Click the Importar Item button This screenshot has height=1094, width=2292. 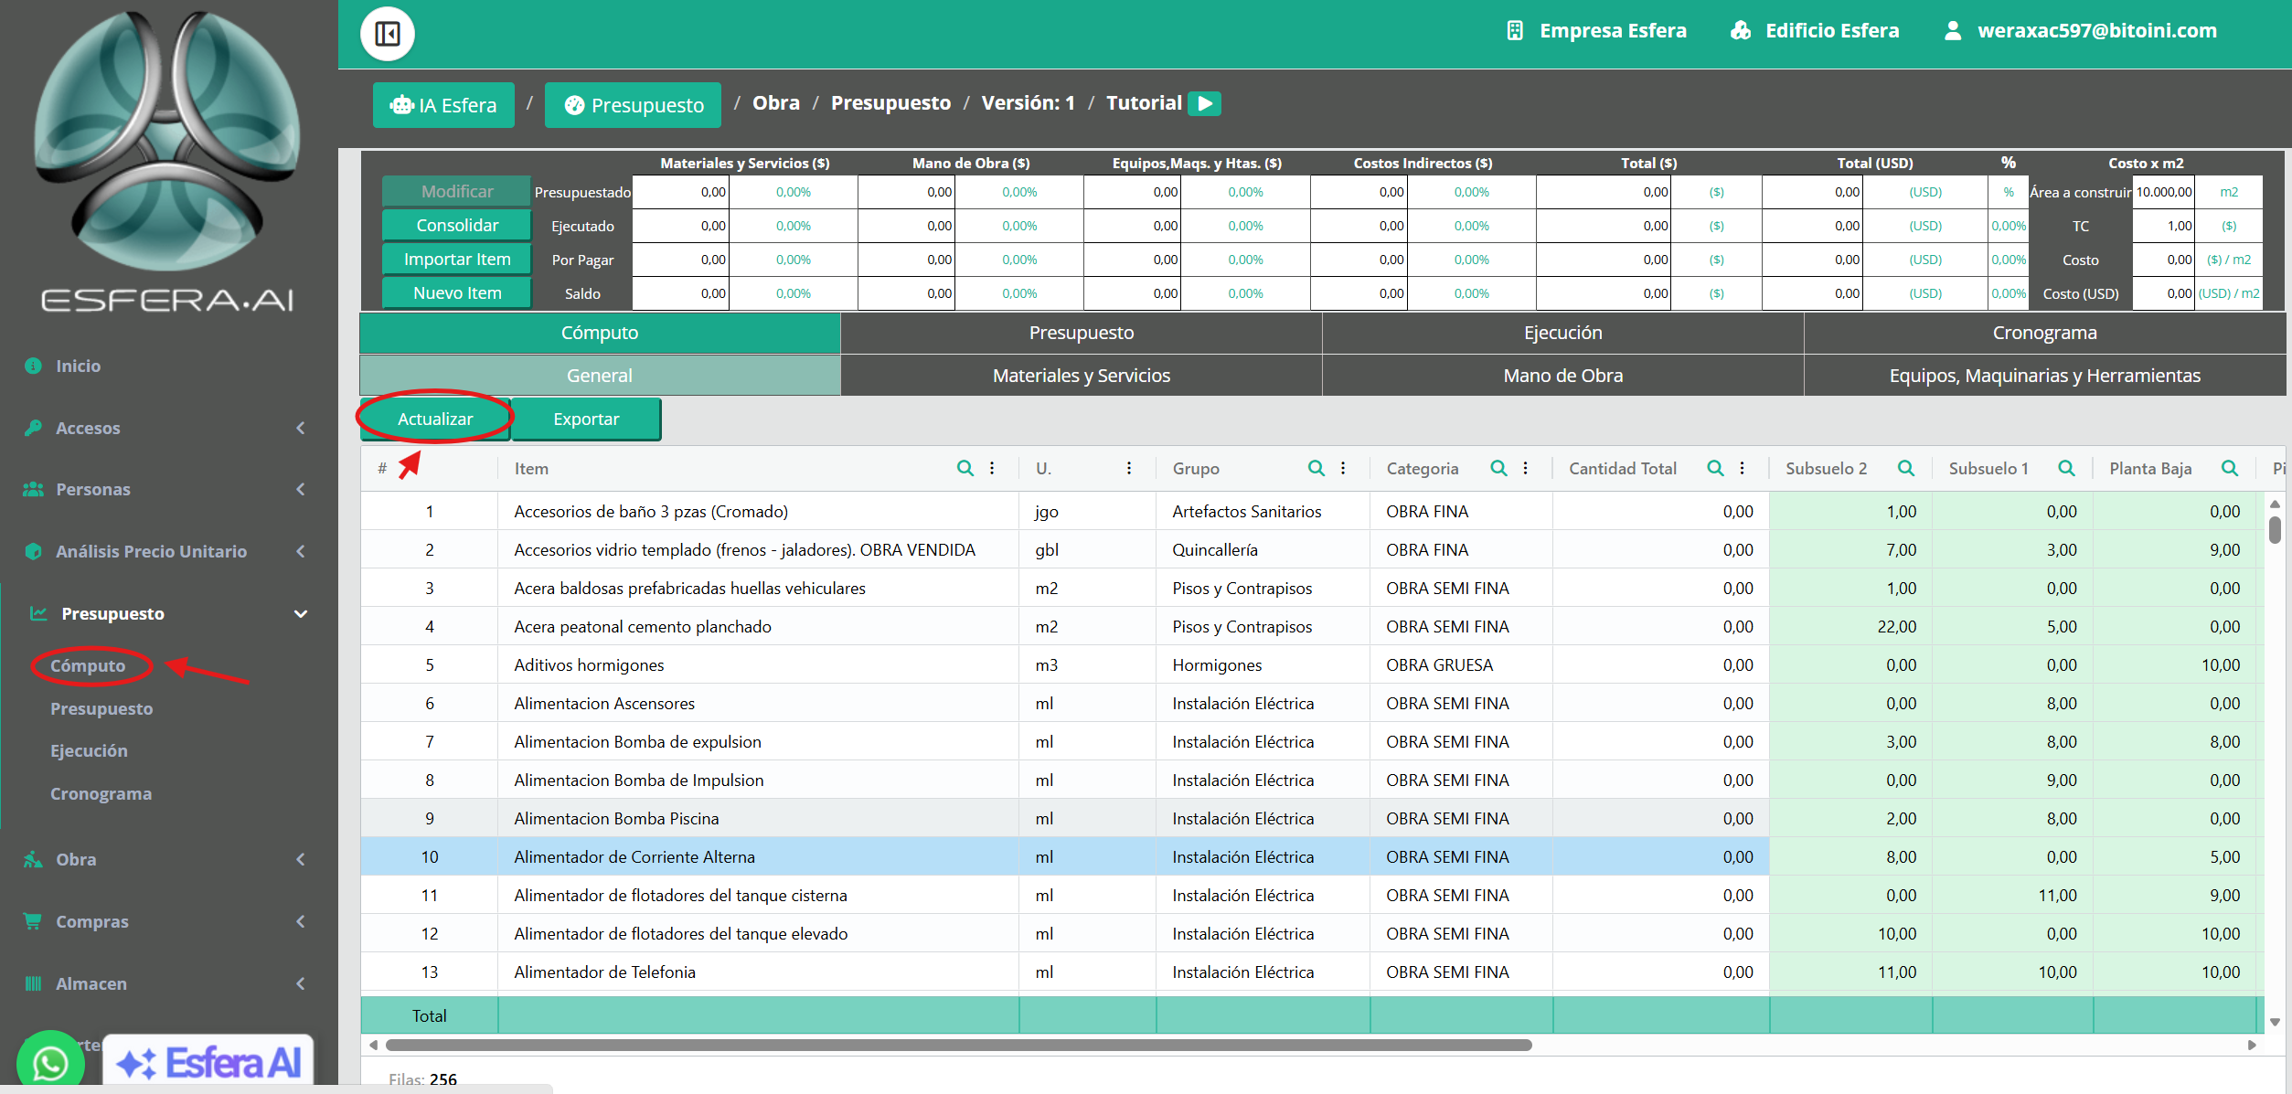(x=457, y=260)
